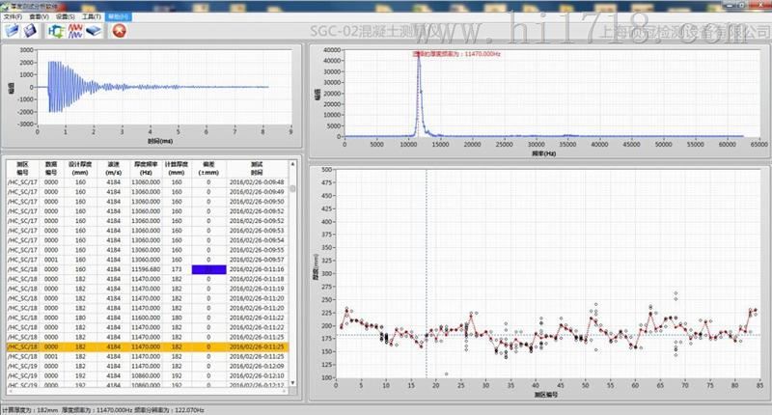This screenshot has width=772, height=415.
Task: Select the orange highlighted /HC_SC/18 row
Action: click(148, 347)
